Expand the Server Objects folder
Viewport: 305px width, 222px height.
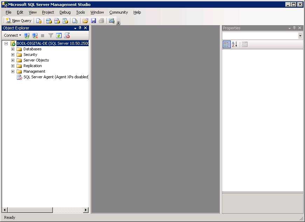13,60
